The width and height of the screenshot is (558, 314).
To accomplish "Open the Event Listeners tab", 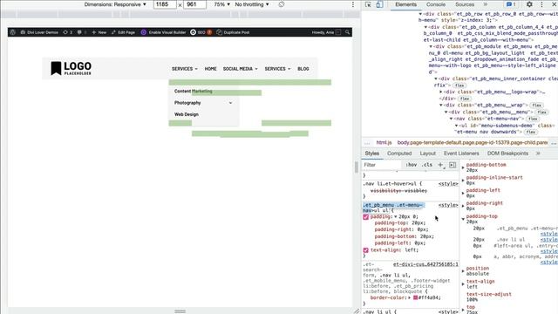I will (x=461, y=154).
